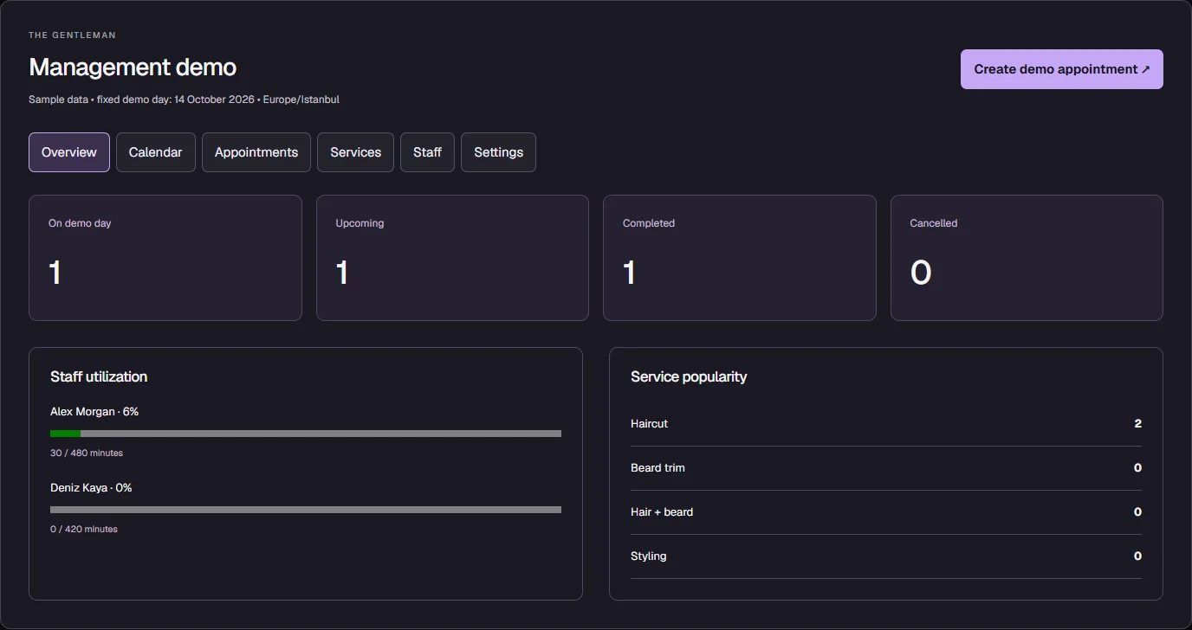Select the Services tab
The height and width of the screenshot is (630, 1192).
(x=356, y=152)
